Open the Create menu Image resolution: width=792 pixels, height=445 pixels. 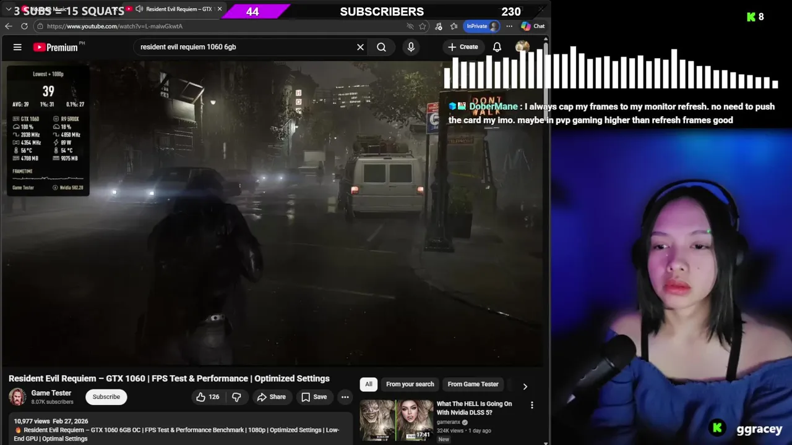(x=463, y=47)
